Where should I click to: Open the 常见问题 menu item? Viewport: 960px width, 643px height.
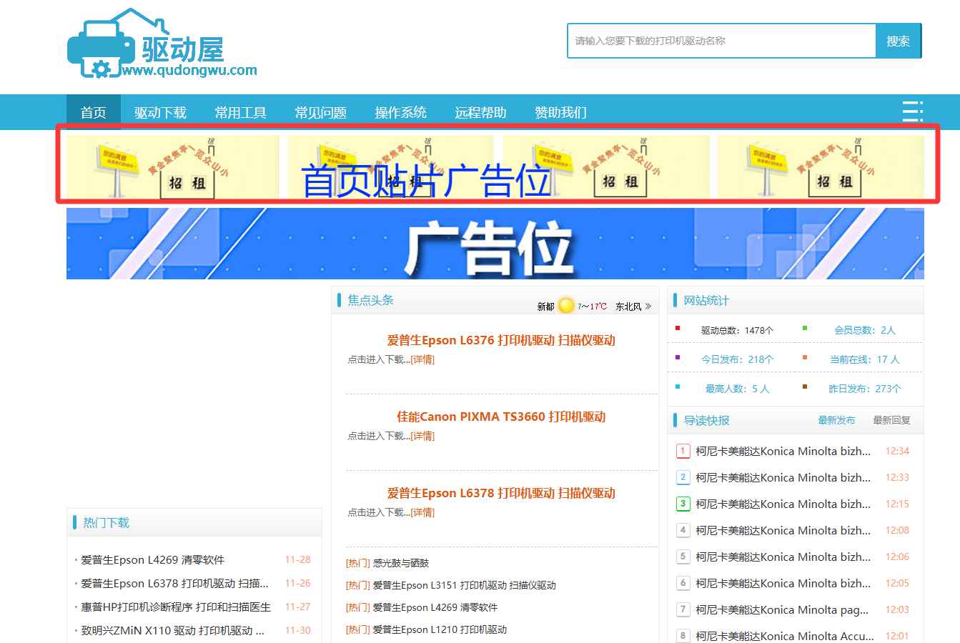pyautogui.click(x=320, y=111)
